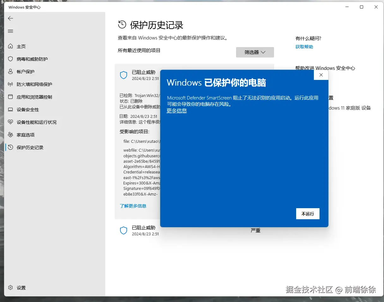384x302 pixels.
Task: Click the family icon for 家庭选项
Action: [10, 135]
